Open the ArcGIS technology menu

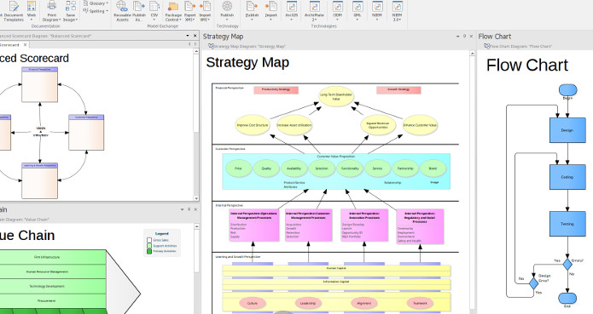(x=292, y=10)
